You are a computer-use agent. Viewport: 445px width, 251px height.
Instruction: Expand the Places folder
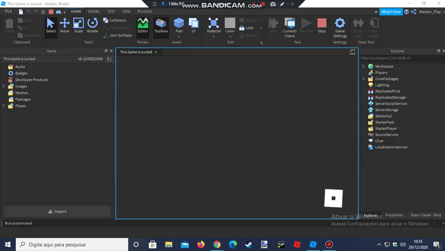(3, 106)
